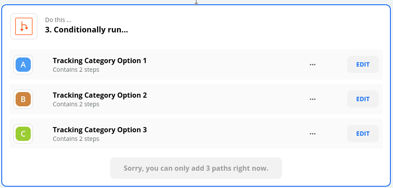
Task: Edit Tracking Category Option 1 path
Action: 363,65
